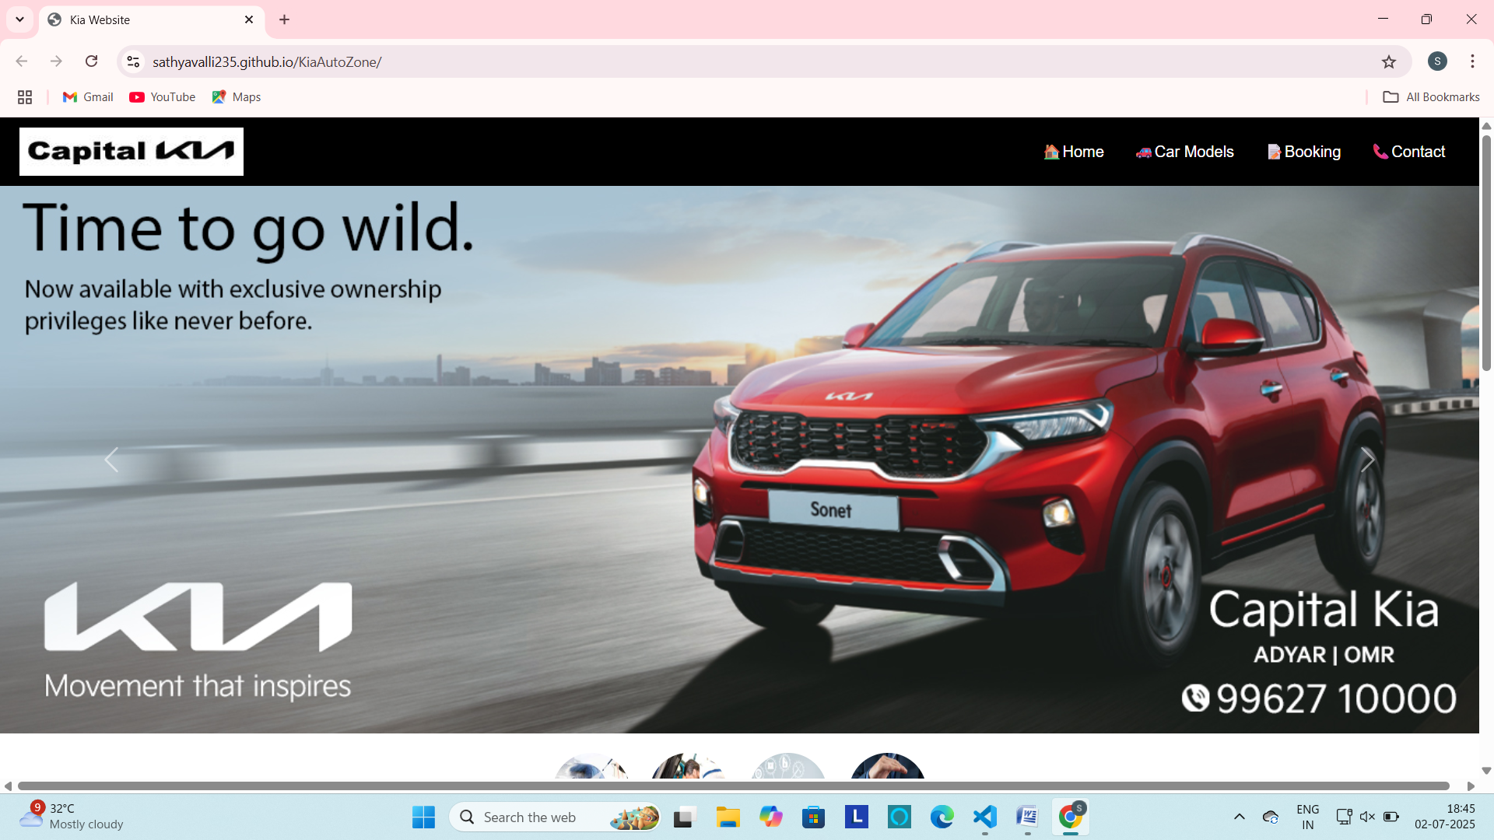Click the vertical page scrollbar thumb
The height and width of the screenshot is (840, 1494).
(x=1486, y=253)
